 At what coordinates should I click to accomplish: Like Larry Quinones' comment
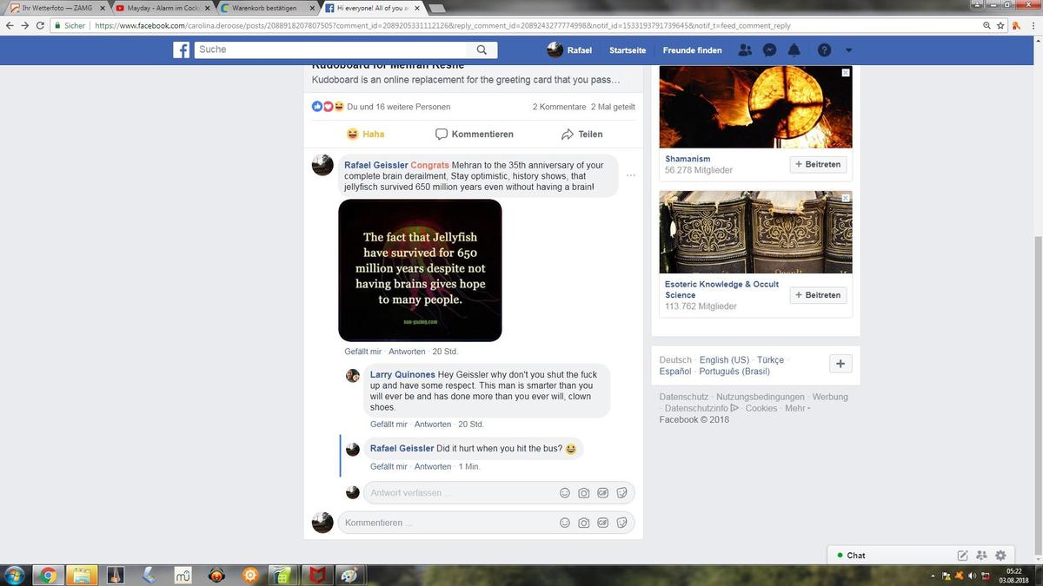click(x=389, y=425)
